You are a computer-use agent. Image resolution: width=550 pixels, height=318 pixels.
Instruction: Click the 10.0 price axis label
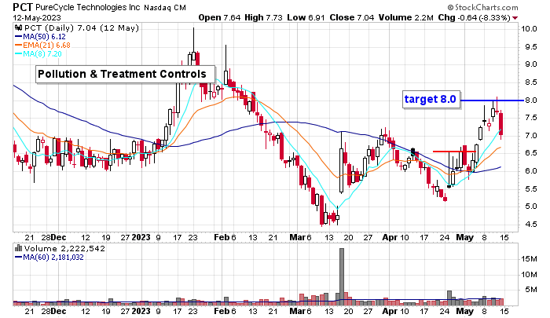[x=530, y=28]
